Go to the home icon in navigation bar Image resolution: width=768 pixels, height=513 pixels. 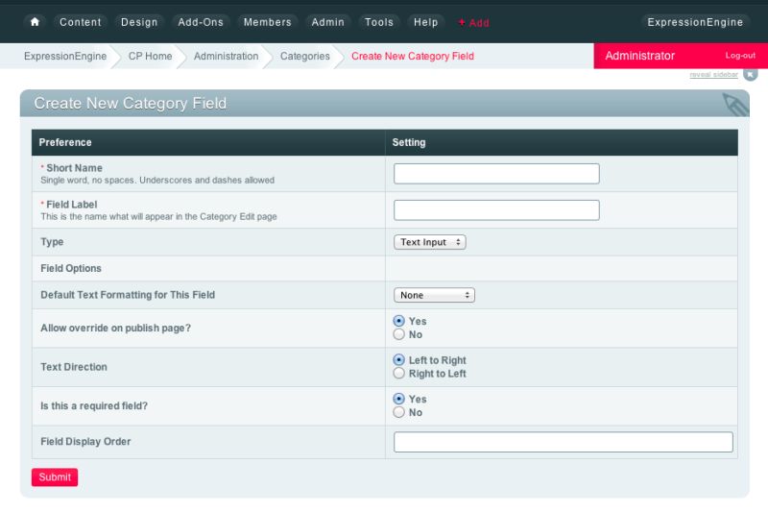[x=35, y=22]
